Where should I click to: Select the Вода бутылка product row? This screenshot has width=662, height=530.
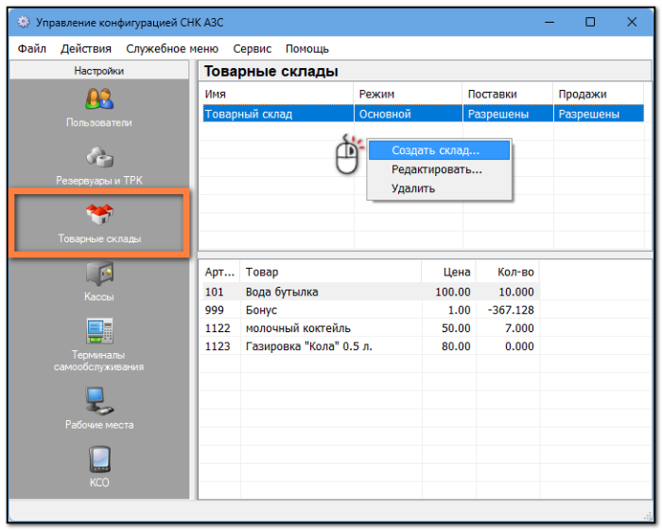(x=371, y=291)
